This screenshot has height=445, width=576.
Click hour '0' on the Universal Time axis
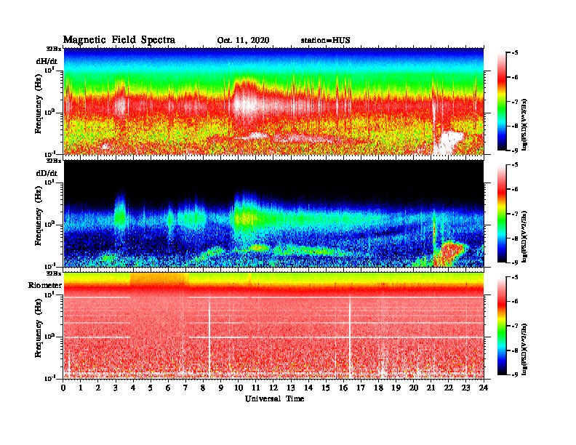tap(63, 388)
